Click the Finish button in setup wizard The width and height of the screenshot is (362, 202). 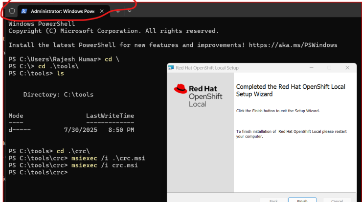[302, 200]
